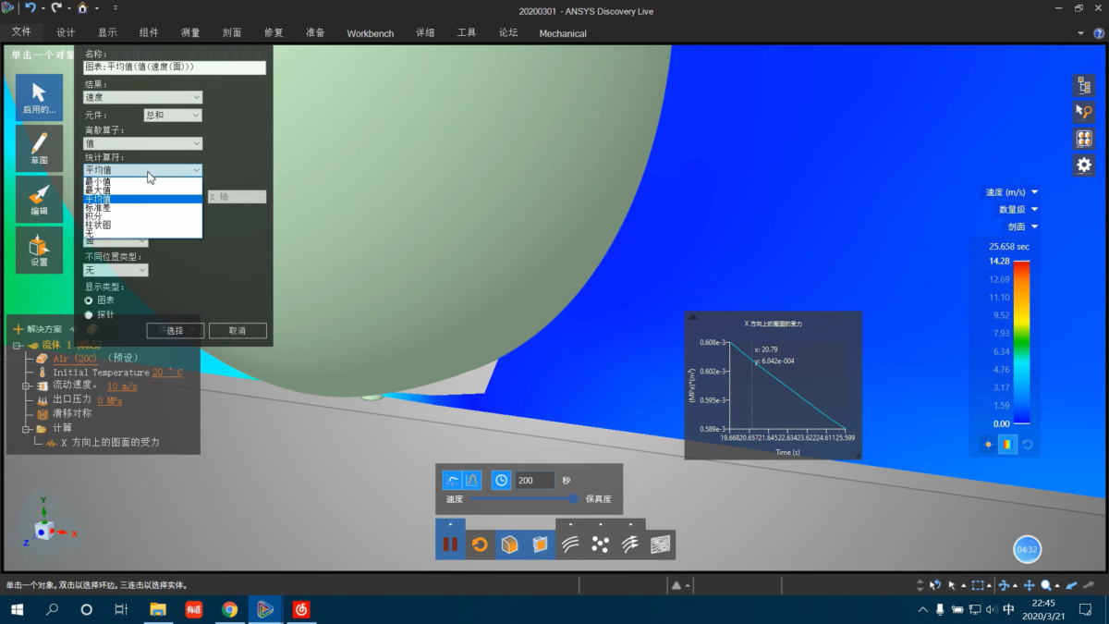Viewport: 1109px width, 624px height.
Task: Click the 取消 button in dialog
Action: tap(238, 331)
